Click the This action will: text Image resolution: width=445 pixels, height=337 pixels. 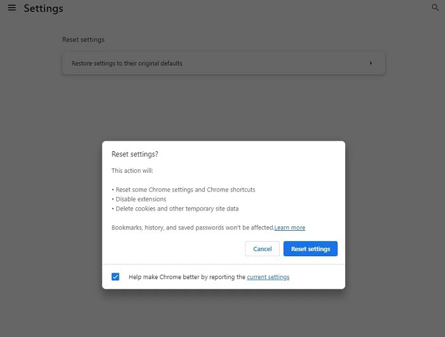[x=132, y=170]
